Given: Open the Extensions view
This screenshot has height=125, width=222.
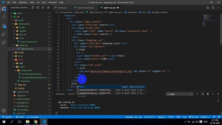Looking at the screenshot, I should [x=4, y=42].
